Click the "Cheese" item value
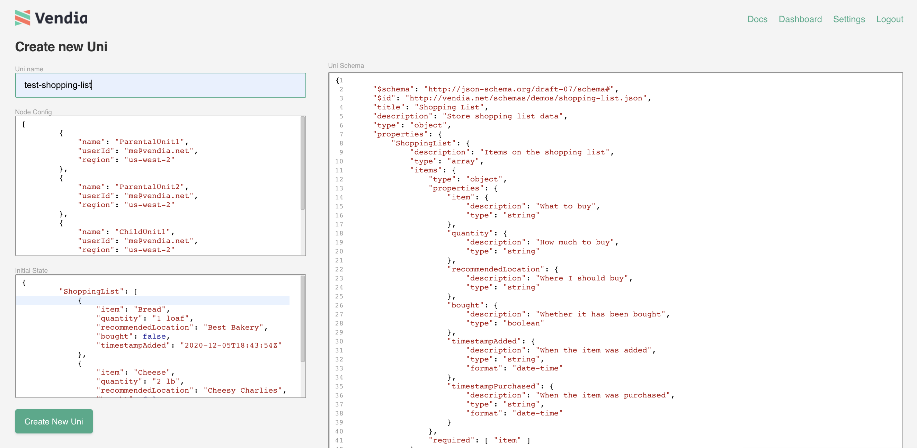The width and height of the screenshot is (917, 448). click(x=152, y=372)
